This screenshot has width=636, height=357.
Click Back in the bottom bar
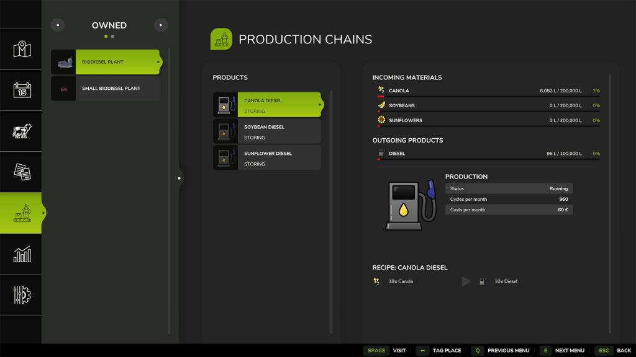tap(623, 350)
